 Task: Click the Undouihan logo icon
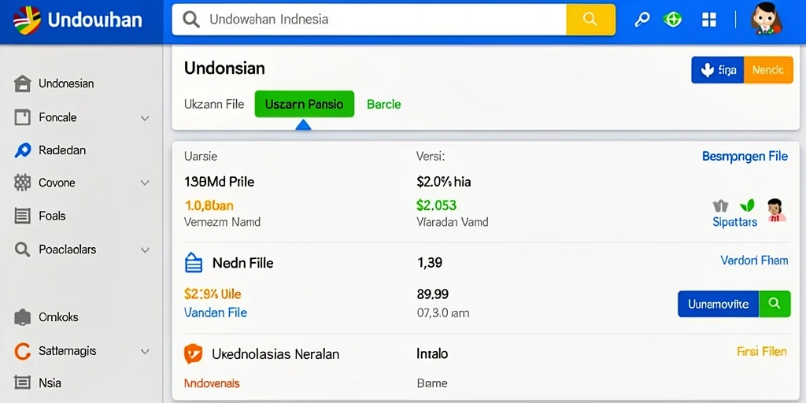point(27,20)
